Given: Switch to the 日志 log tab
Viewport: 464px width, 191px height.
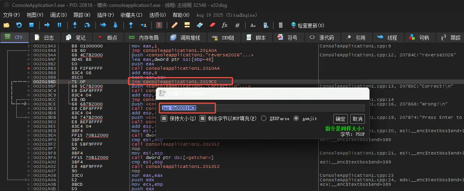Looking at the screenshot, I should pos(45,38).
